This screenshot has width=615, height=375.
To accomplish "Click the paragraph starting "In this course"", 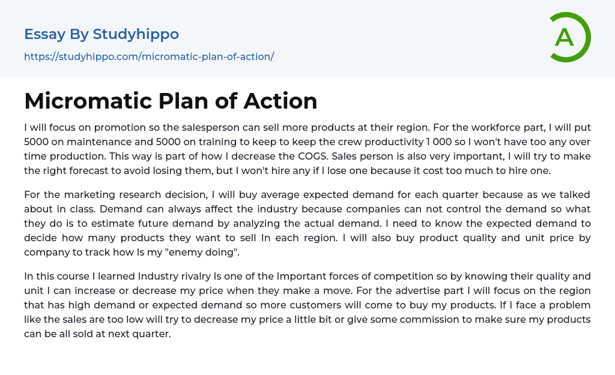I will [x=307, y=305].
